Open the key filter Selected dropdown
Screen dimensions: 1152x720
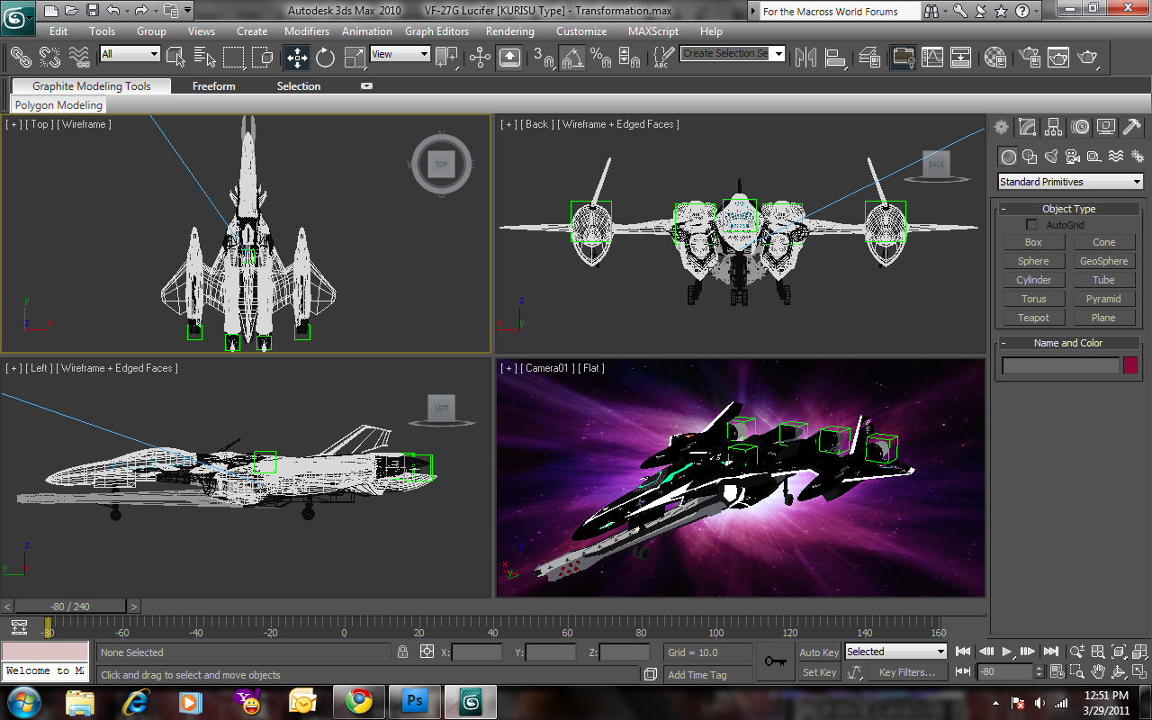tap(895, 652)
